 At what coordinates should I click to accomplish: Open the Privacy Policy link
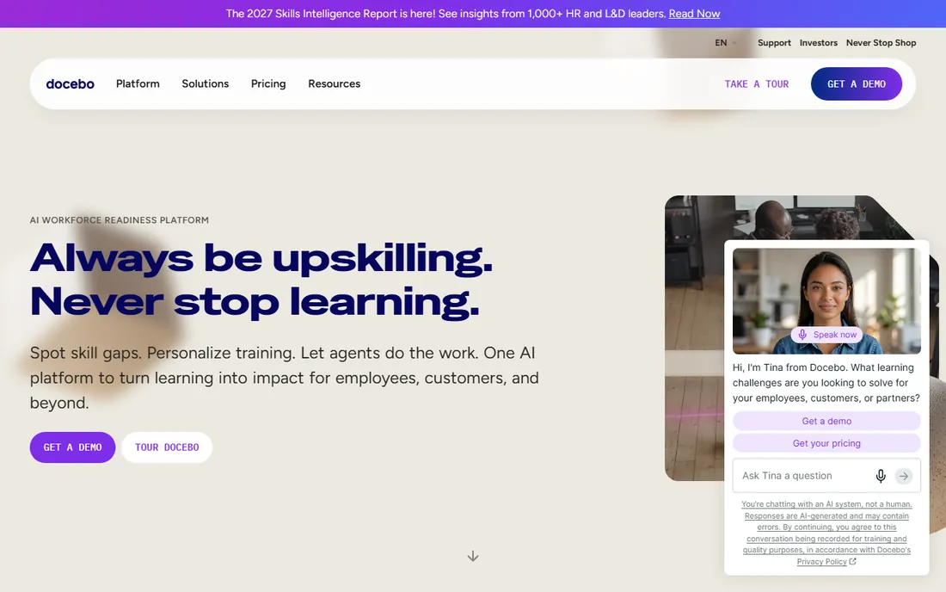point(826,562)
